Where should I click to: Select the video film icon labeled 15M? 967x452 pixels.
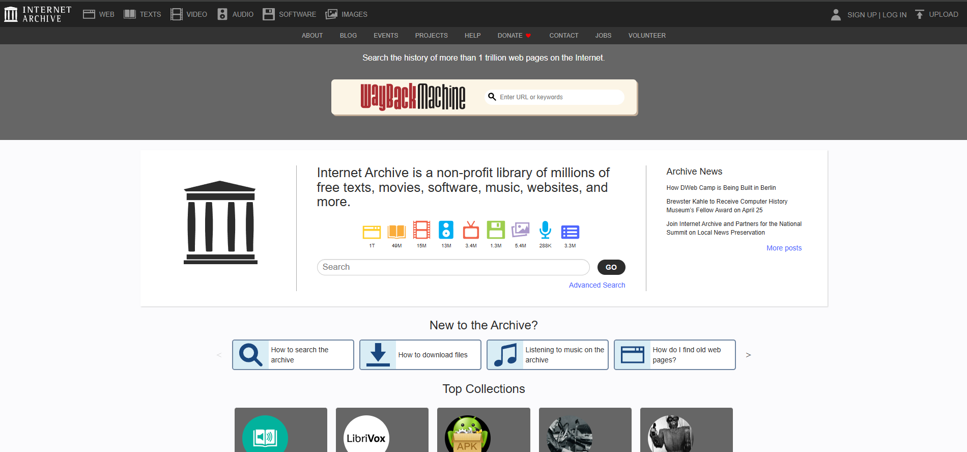[421, 230]
